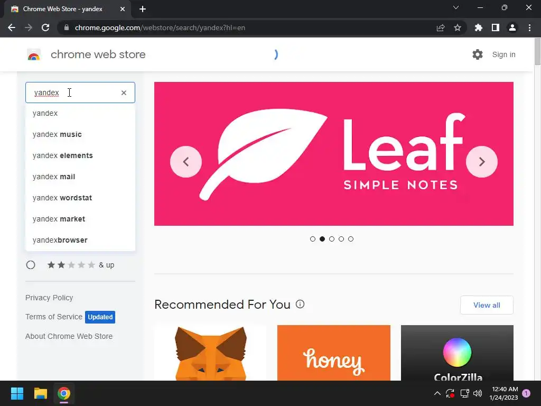Advance to the next carousel banner

(x=482, y=162)
